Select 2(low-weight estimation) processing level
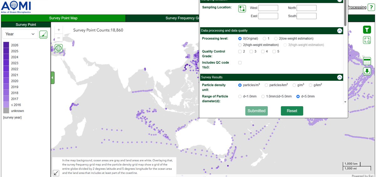 [276, 39]
